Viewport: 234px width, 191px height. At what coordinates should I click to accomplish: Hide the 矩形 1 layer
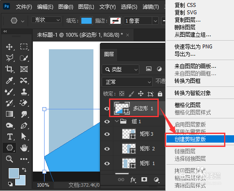coord(107,163)
